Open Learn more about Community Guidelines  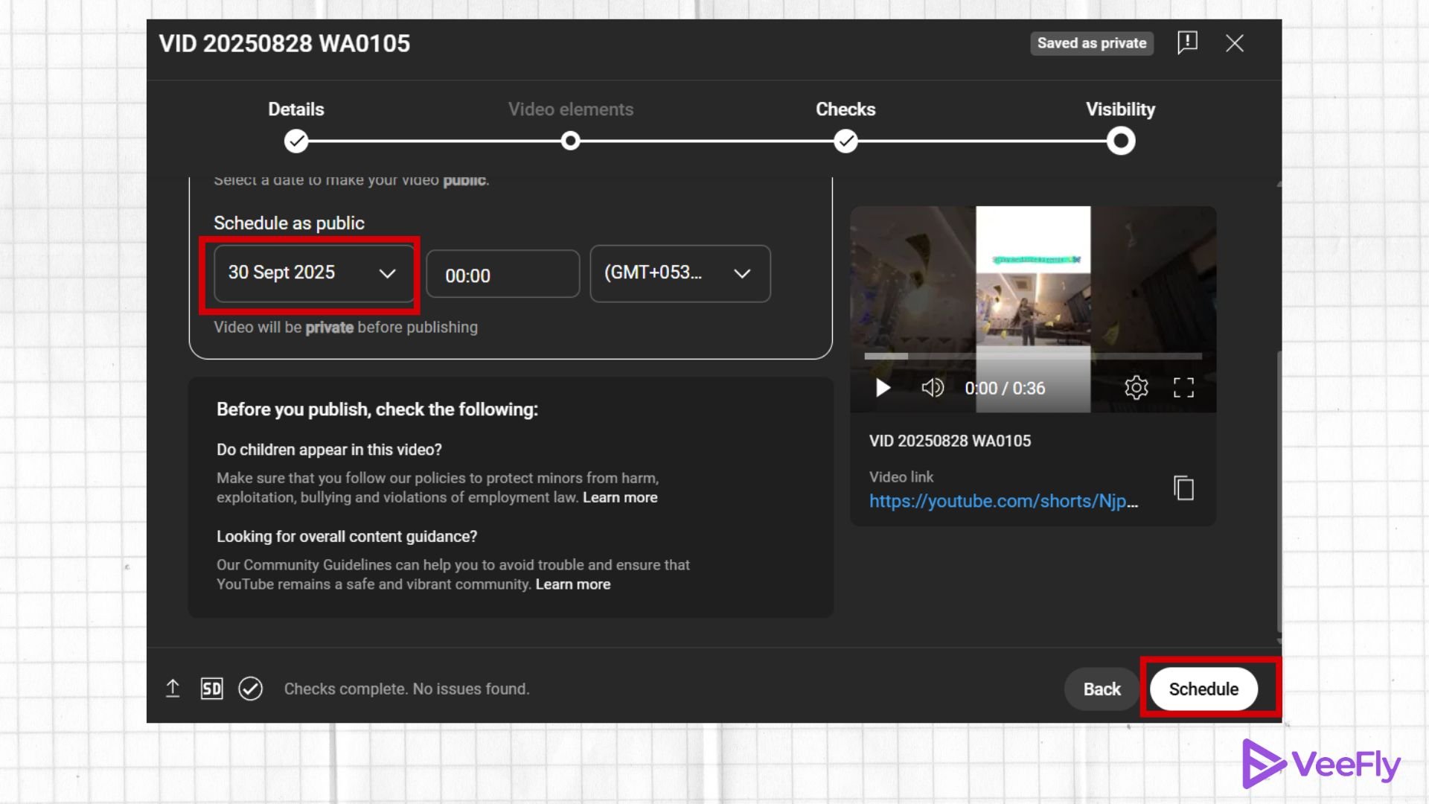point(572,584)
